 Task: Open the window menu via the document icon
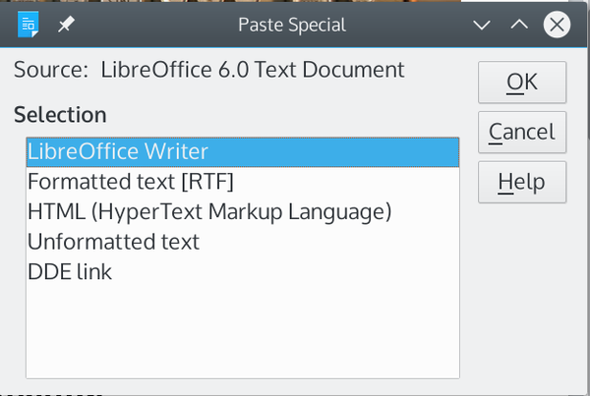pos(28,25)
